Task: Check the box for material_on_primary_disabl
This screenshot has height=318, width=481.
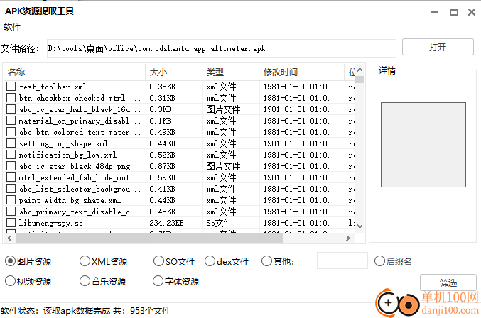Action: click(x=11, y=121)
